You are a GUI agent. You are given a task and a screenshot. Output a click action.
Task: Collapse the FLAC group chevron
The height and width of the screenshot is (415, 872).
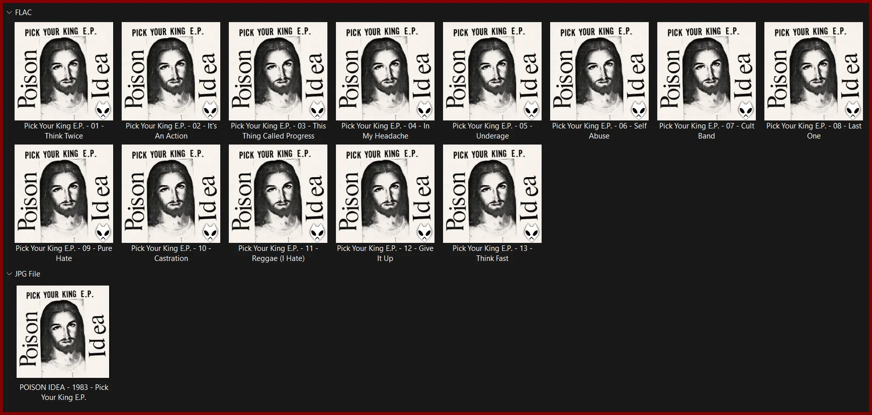click(x=9, y=13)
